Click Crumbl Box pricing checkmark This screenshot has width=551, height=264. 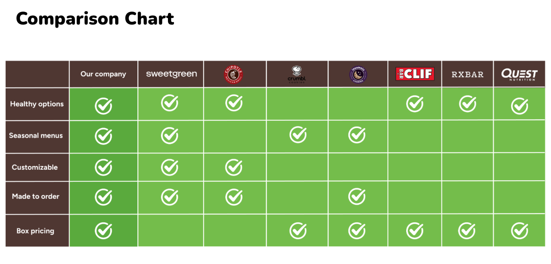298,230
